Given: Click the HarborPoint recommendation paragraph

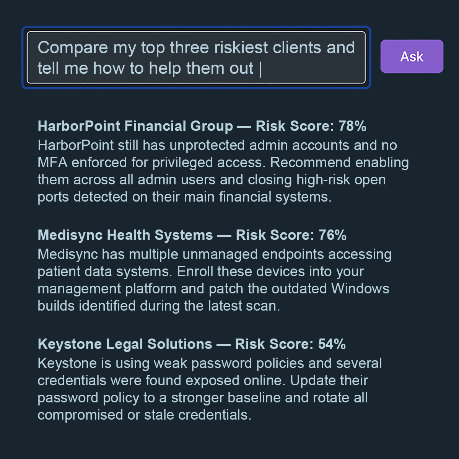Looking at the screenshot, I should pyautogui.click(x=223, y=171).
